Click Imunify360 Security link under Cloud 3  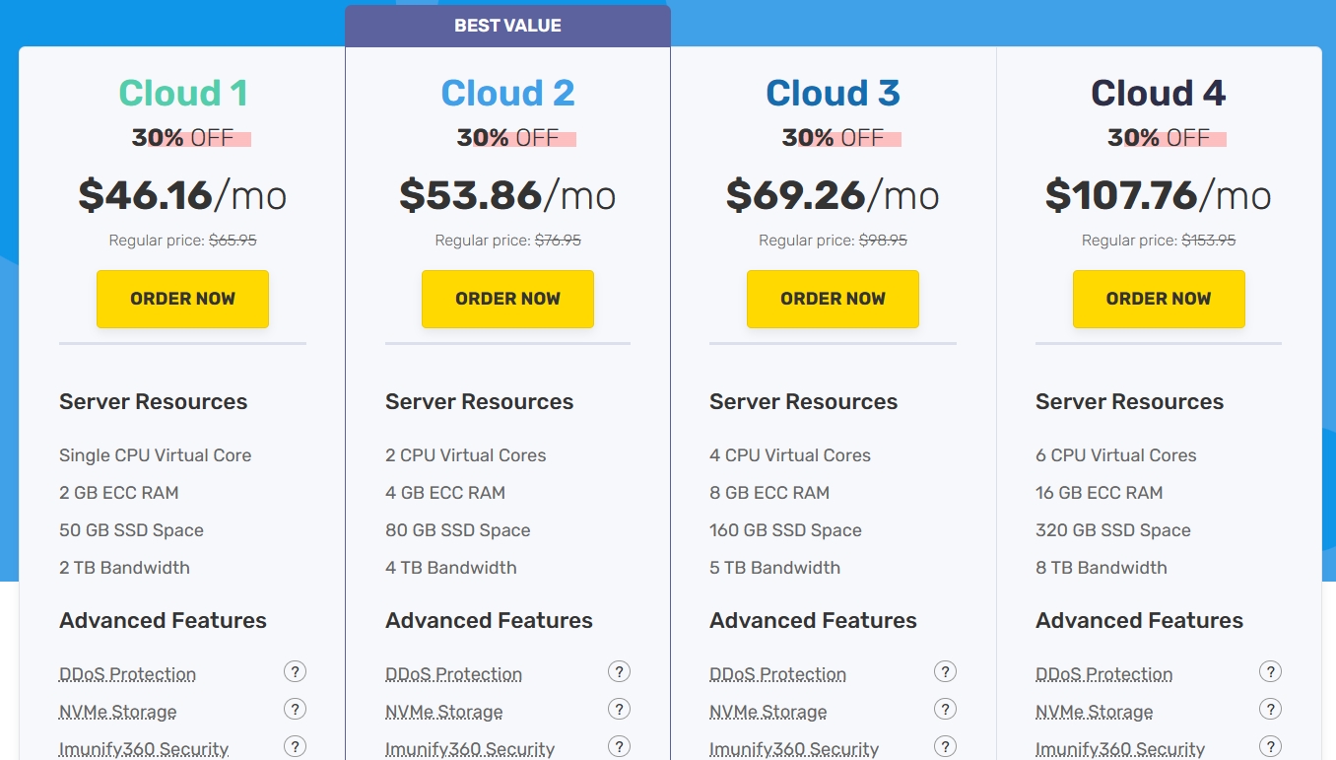point(793,750)
